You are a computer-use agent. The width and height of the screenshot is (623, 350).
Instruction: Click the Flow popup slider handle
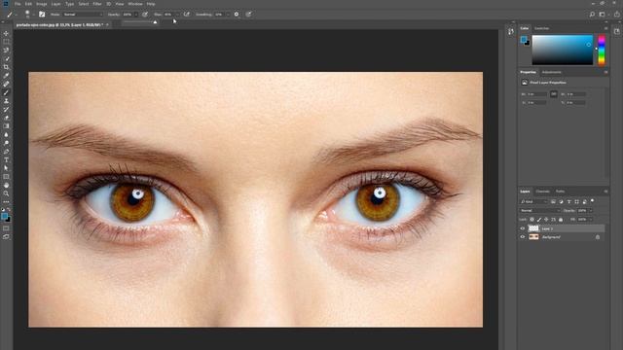pos(155,22)
